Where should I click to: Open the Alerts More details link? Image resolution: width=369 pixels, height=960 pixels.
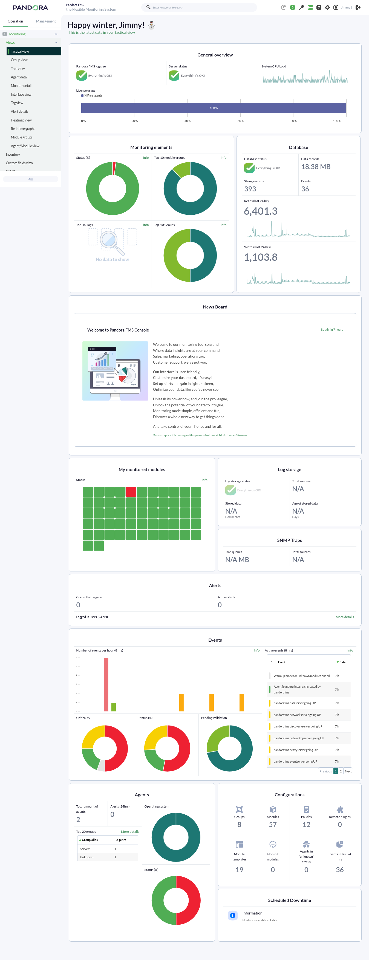344,617
